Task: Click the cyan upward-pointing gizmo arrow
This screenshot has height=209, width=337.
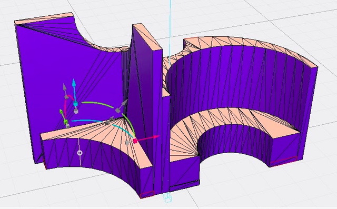Action: point(74,86)
